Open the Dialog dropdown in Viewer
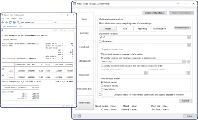This screenshot has height=120, width=198. tap(55, 30)
